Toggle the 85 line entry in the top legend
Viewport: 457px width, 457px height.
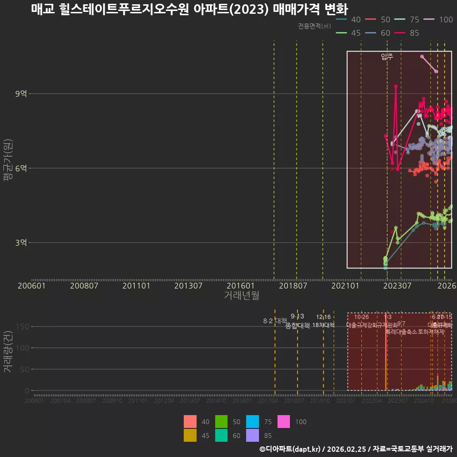tap(407, 33)
